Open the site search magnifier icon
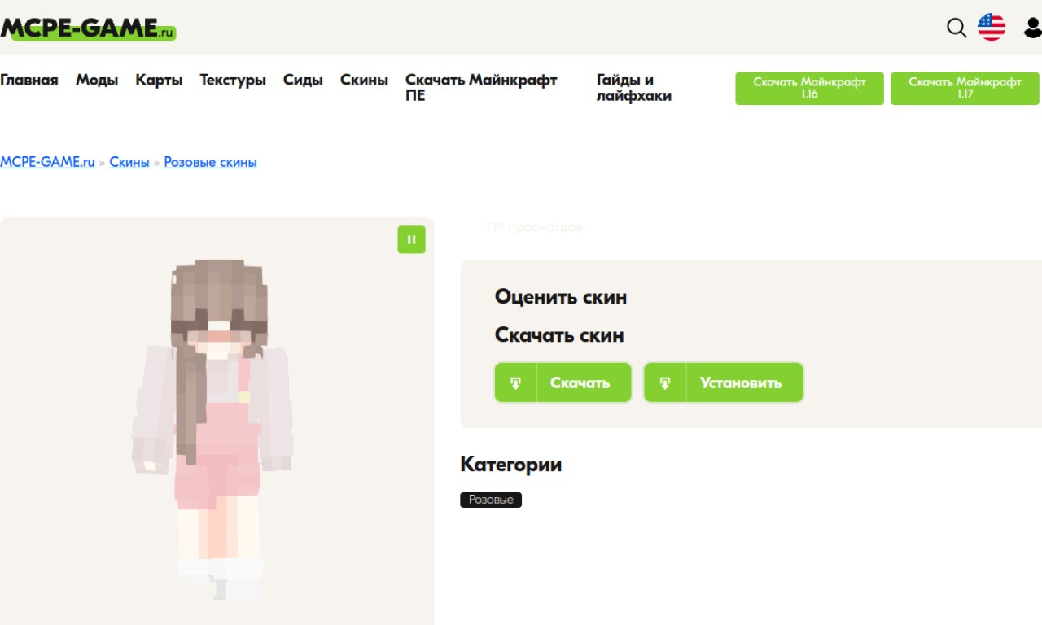The image size is (1042, 625). (x=957, y=28)
